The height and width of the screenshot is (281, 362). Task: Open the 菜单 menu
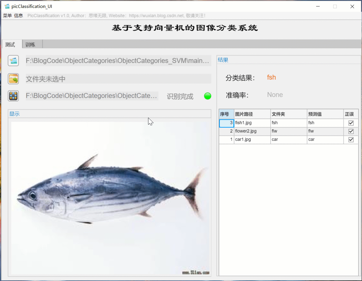click(7, 16)
